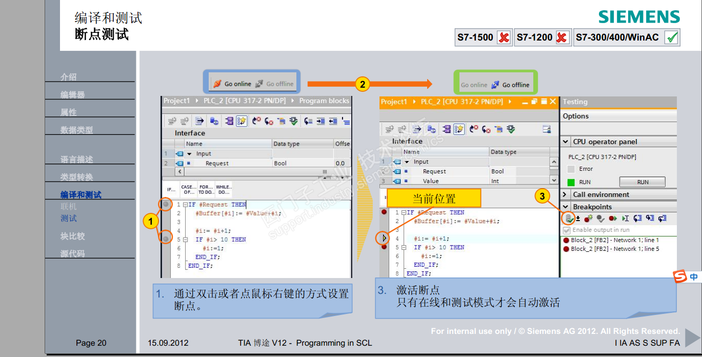Toggle red breakpoint at line 5 in online editor
The height and width of the screenshot is (357, 702).
click(x=384, y=247)
